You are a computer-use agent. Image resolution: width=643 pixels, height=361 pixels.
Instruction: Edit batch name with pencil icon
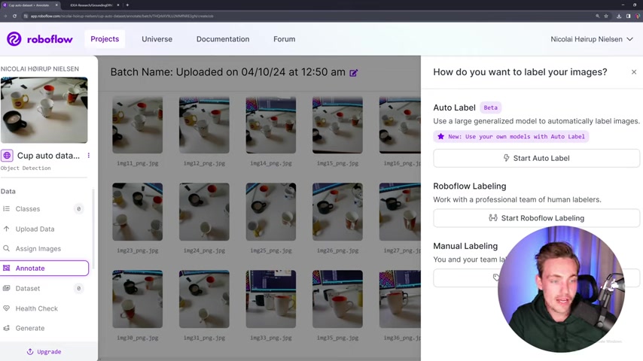tap(353, 73)
